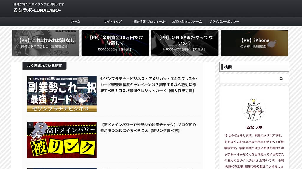Open the お問い合わせフォーム page
Screen dimensions: 302x169
(187, 22)
